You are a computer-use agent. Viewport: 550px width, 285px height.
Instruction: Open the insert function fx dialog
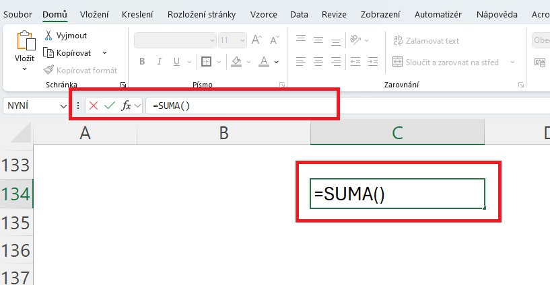coord(126,106)
